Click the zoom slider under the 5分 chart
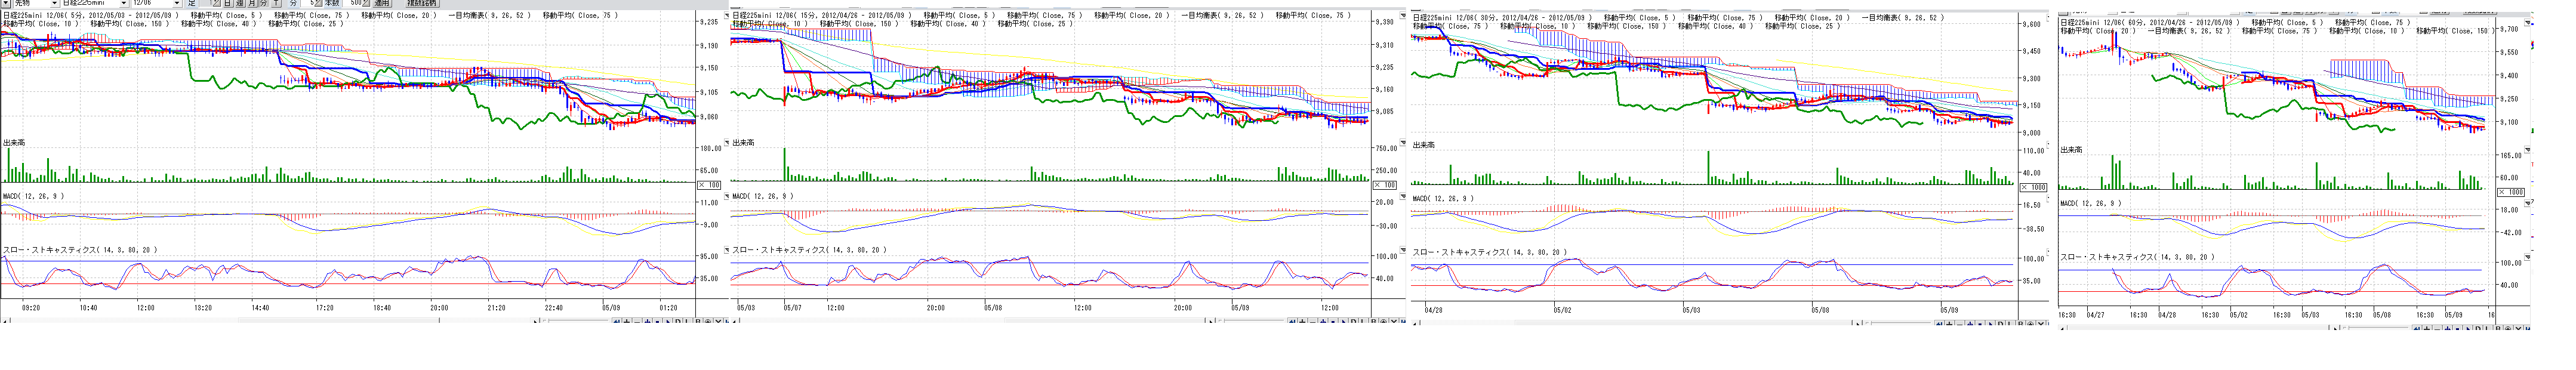 point(575,322)
